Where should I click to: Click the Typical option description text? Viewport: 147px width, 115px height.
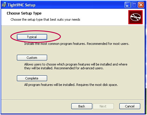coord(77,44)
